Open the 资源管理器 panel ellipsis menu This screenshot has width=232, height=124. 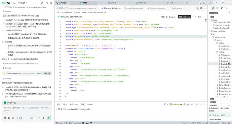(x=229, y=13)
